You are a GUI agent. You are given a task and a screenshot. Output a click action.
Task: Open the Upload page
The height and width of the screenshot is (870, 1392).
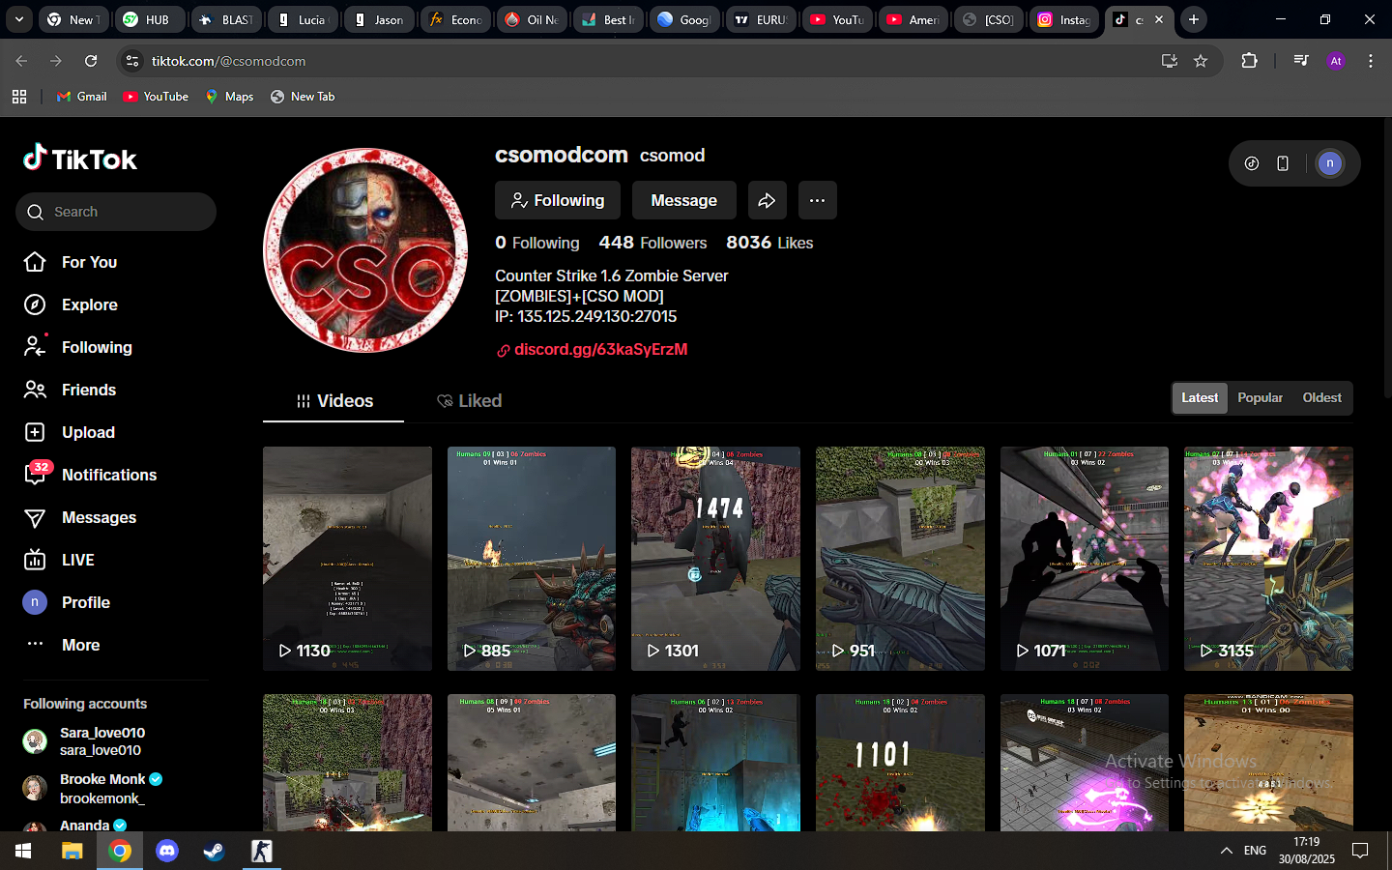tap(88, 432)
